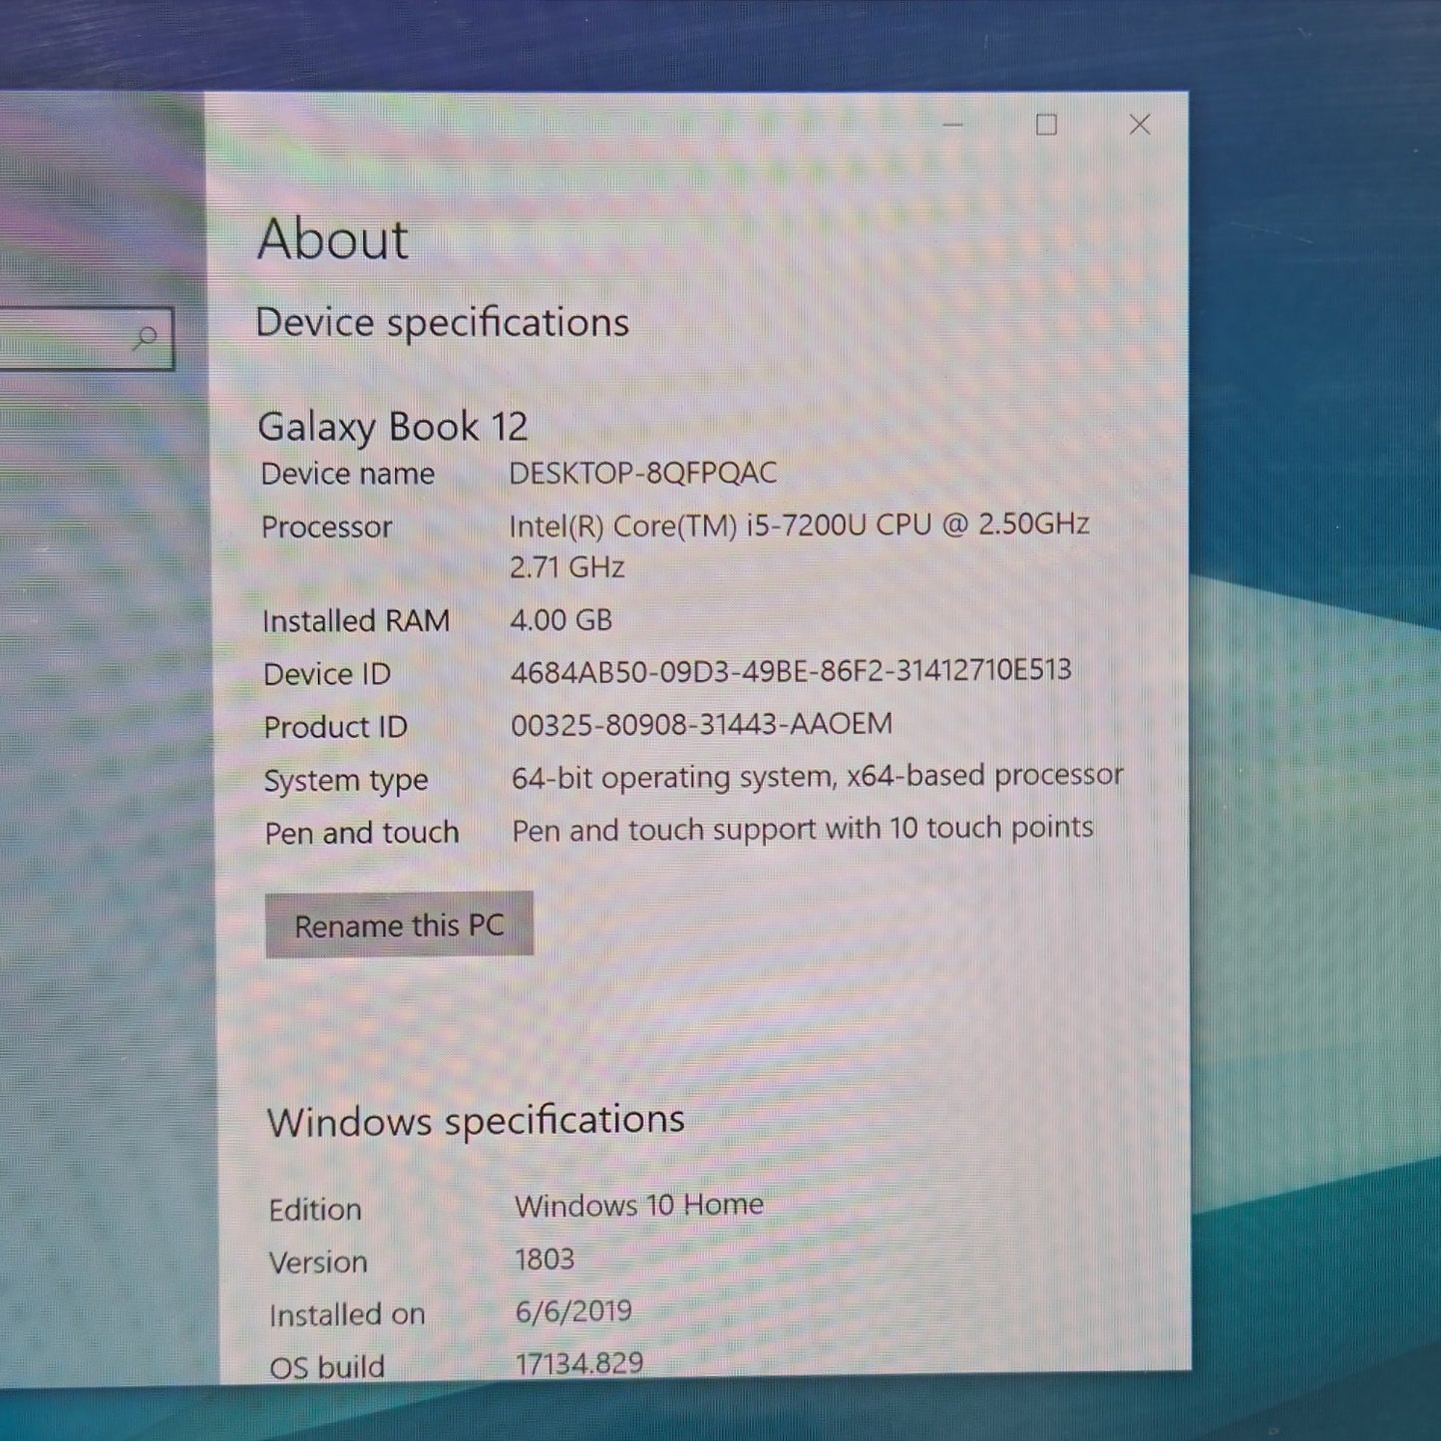Select the Edition label
The image size is (1441, 1441).
point(315,1210)
